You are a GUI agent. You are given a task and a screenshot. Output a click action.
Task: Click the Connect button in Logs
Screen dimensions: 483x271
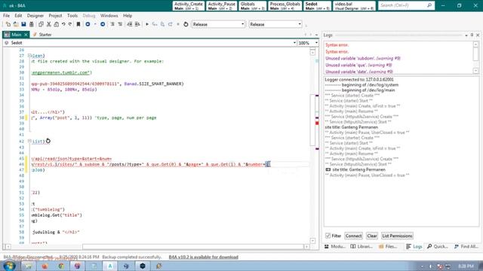click(353, 236)
